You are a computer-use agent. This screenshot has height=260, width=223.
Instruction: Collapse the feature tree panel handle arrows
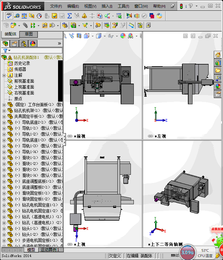pos(64,140)
